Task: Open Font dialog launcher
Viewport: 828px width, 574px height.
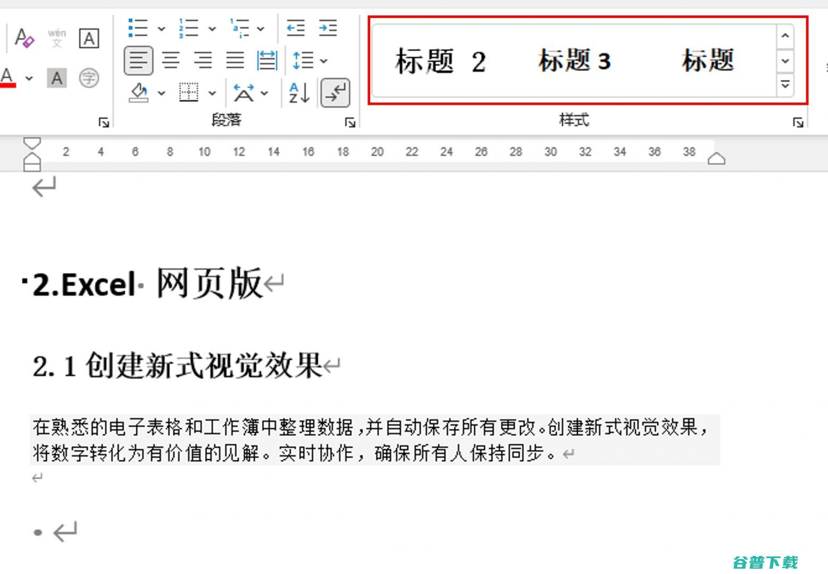Action: pos(104,123)
